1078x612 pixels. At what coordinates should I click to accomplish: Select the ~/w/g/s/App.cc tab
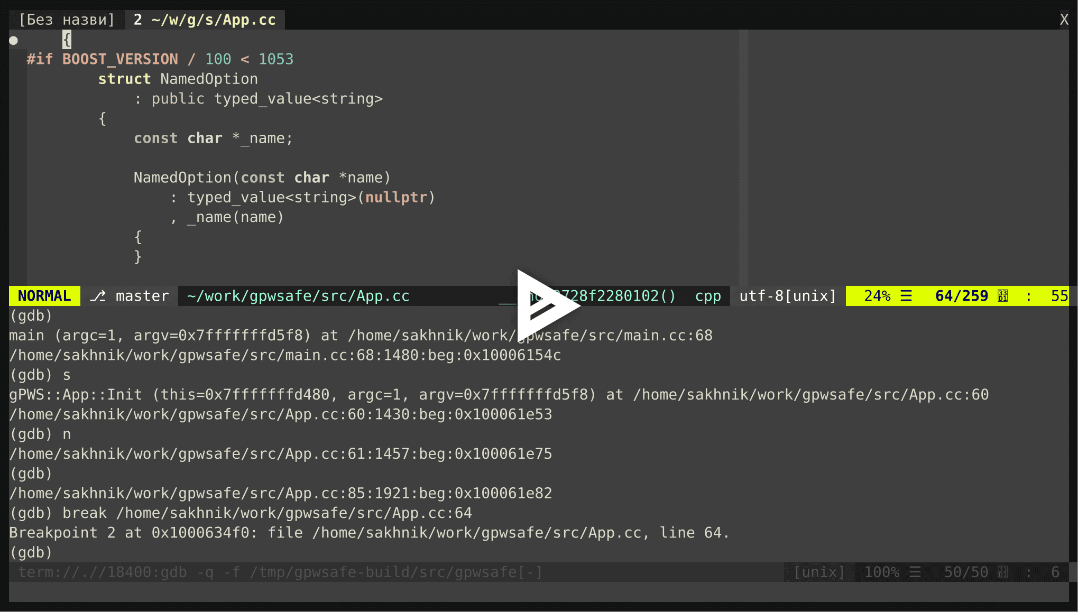[205, 20]
